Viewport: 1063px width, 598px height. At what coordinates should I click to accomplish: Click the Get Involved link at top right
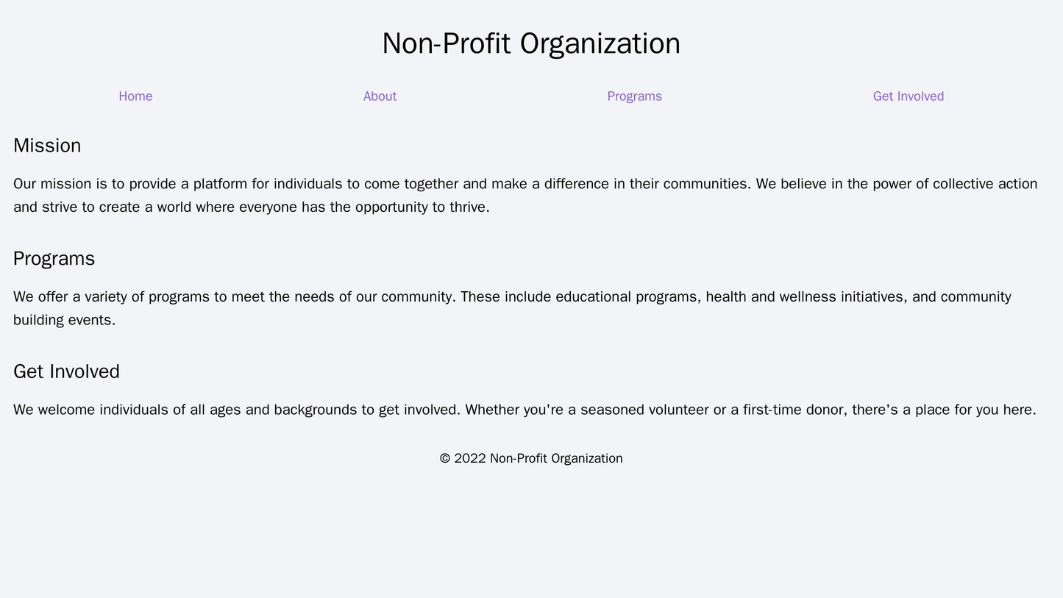coord(908,96)
